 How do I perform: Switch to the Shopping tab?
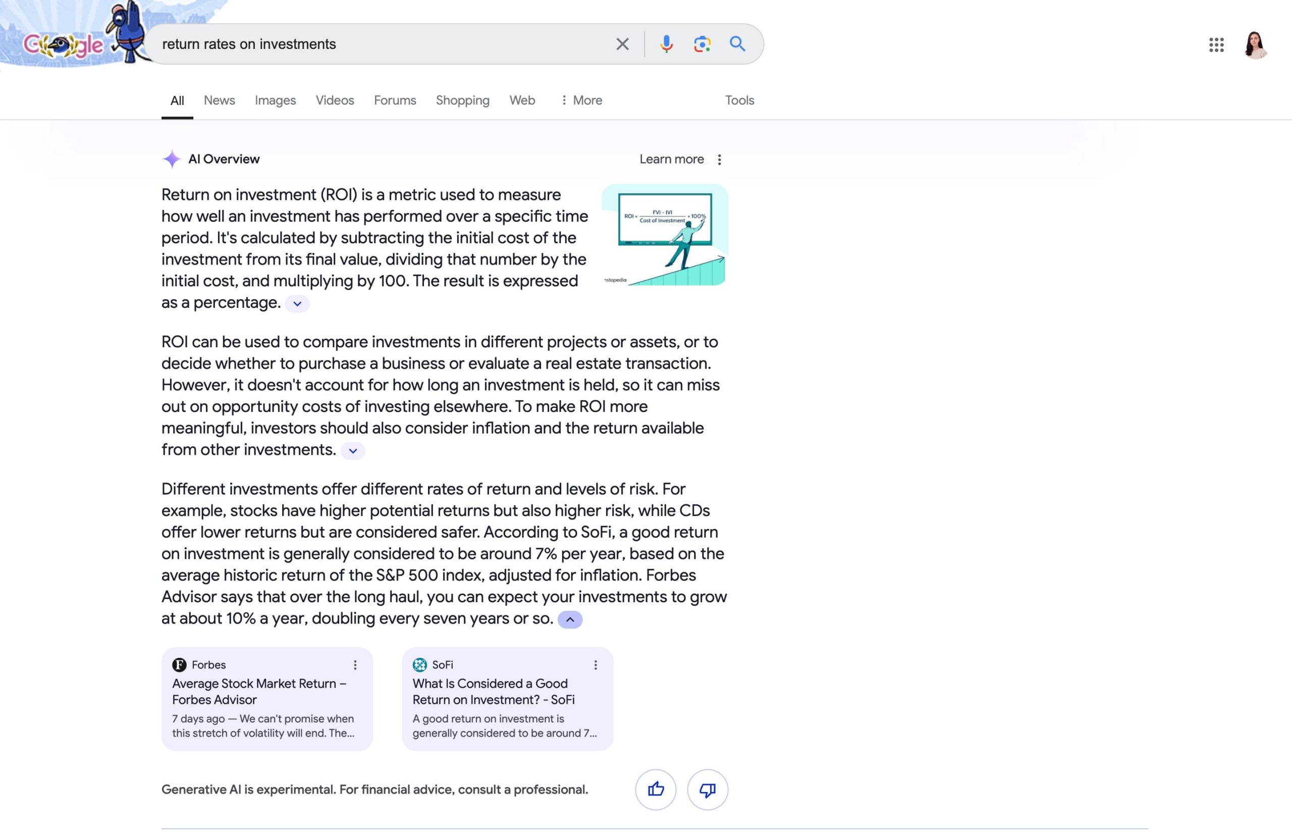click(x=462, y=100)
